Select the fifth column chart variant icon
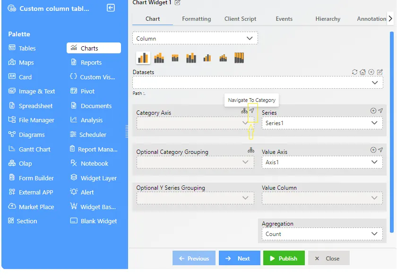Screen dimensions: 397x278 pyautogui.click(x=207, y=58)
